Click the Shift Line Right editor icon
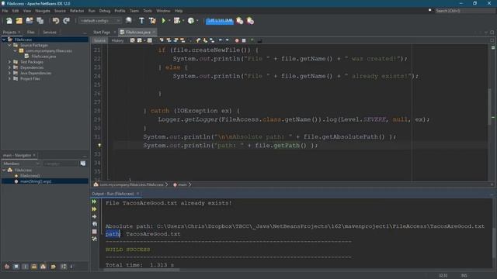Viewport: 497px width, 279px height. pos(227,40)
